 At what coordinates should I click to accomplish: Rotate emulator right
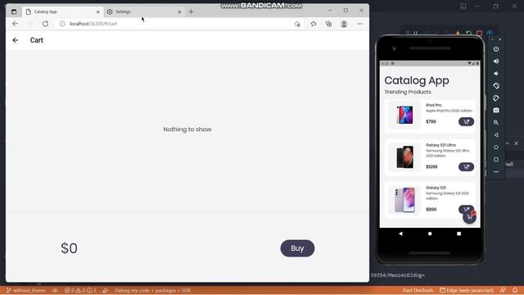point(496,98)
